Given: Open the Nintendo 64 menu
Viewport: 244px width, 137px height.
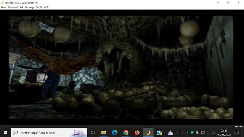Looking at the screenshot, I should click(x=16, y=7).
